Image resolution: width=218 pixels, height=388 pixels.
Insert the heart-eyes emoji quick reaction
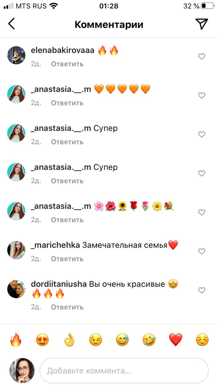coord(42,340)
